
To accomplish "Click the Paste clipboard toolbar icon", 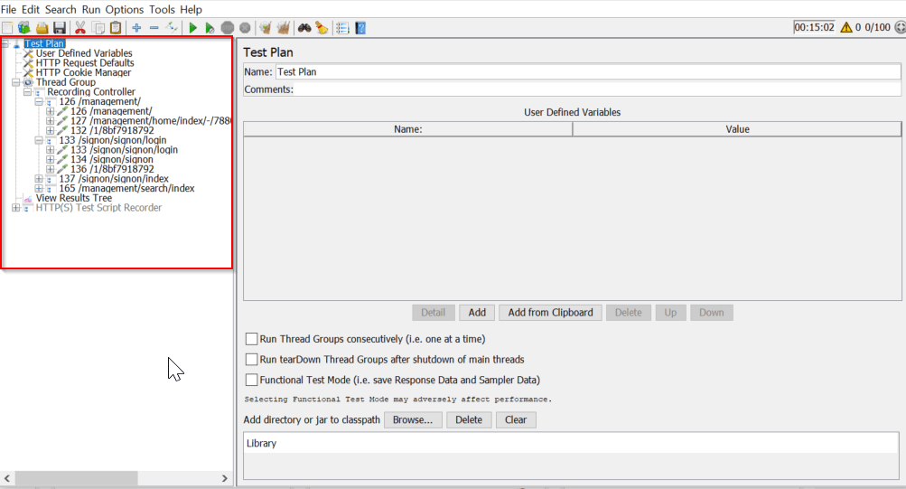I will click(x=116, y=28).
